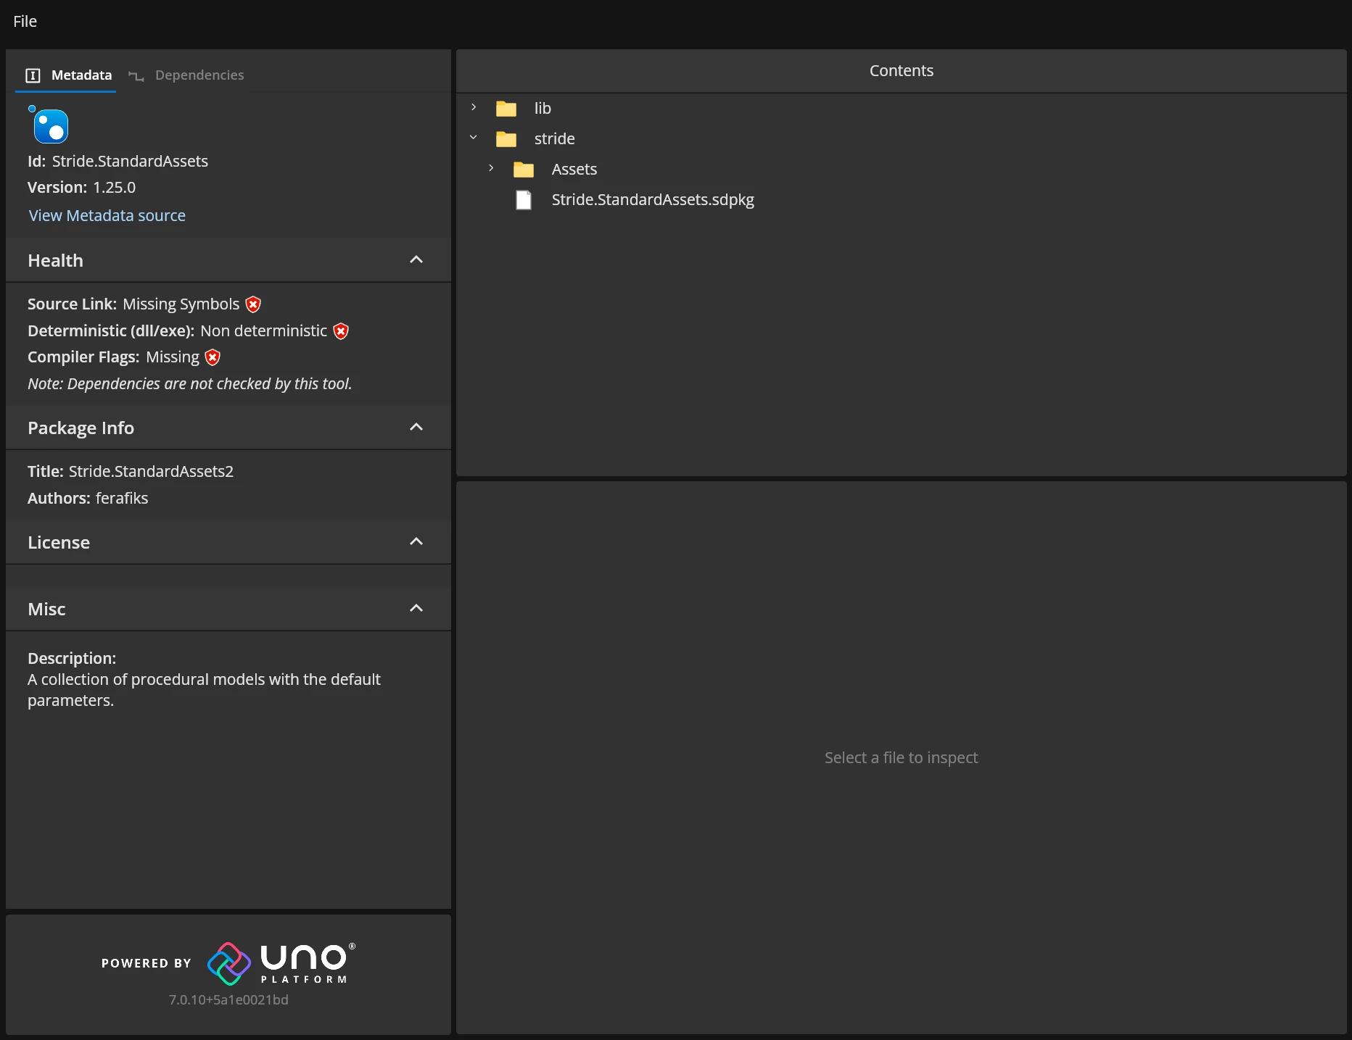Collapse the Package Info section
Image resolution: width=1352 pixels, height=1040 pixels.
(x=416, y=428)
